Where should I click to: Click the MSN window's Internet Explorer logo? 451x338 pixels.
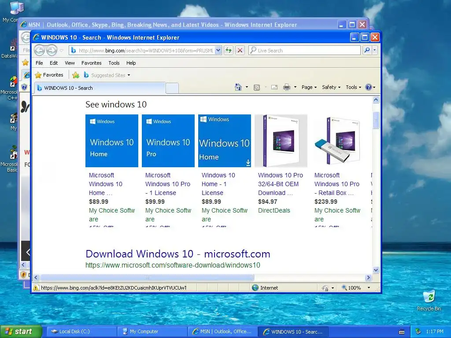[24, 25]
